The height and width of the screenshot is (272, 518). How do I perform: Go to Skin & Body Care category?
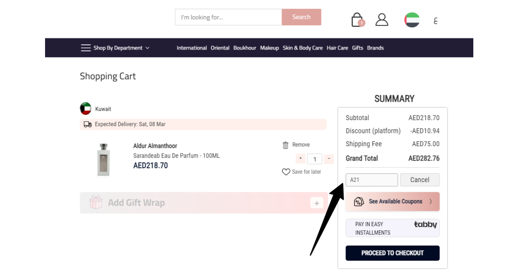point(303,48)
